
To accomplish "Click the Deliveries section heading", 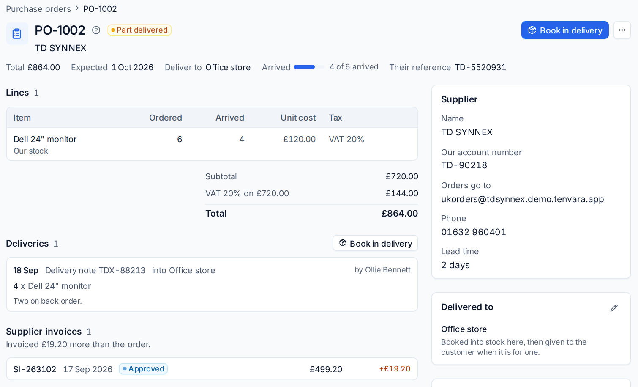I will [x=27, y=244].
